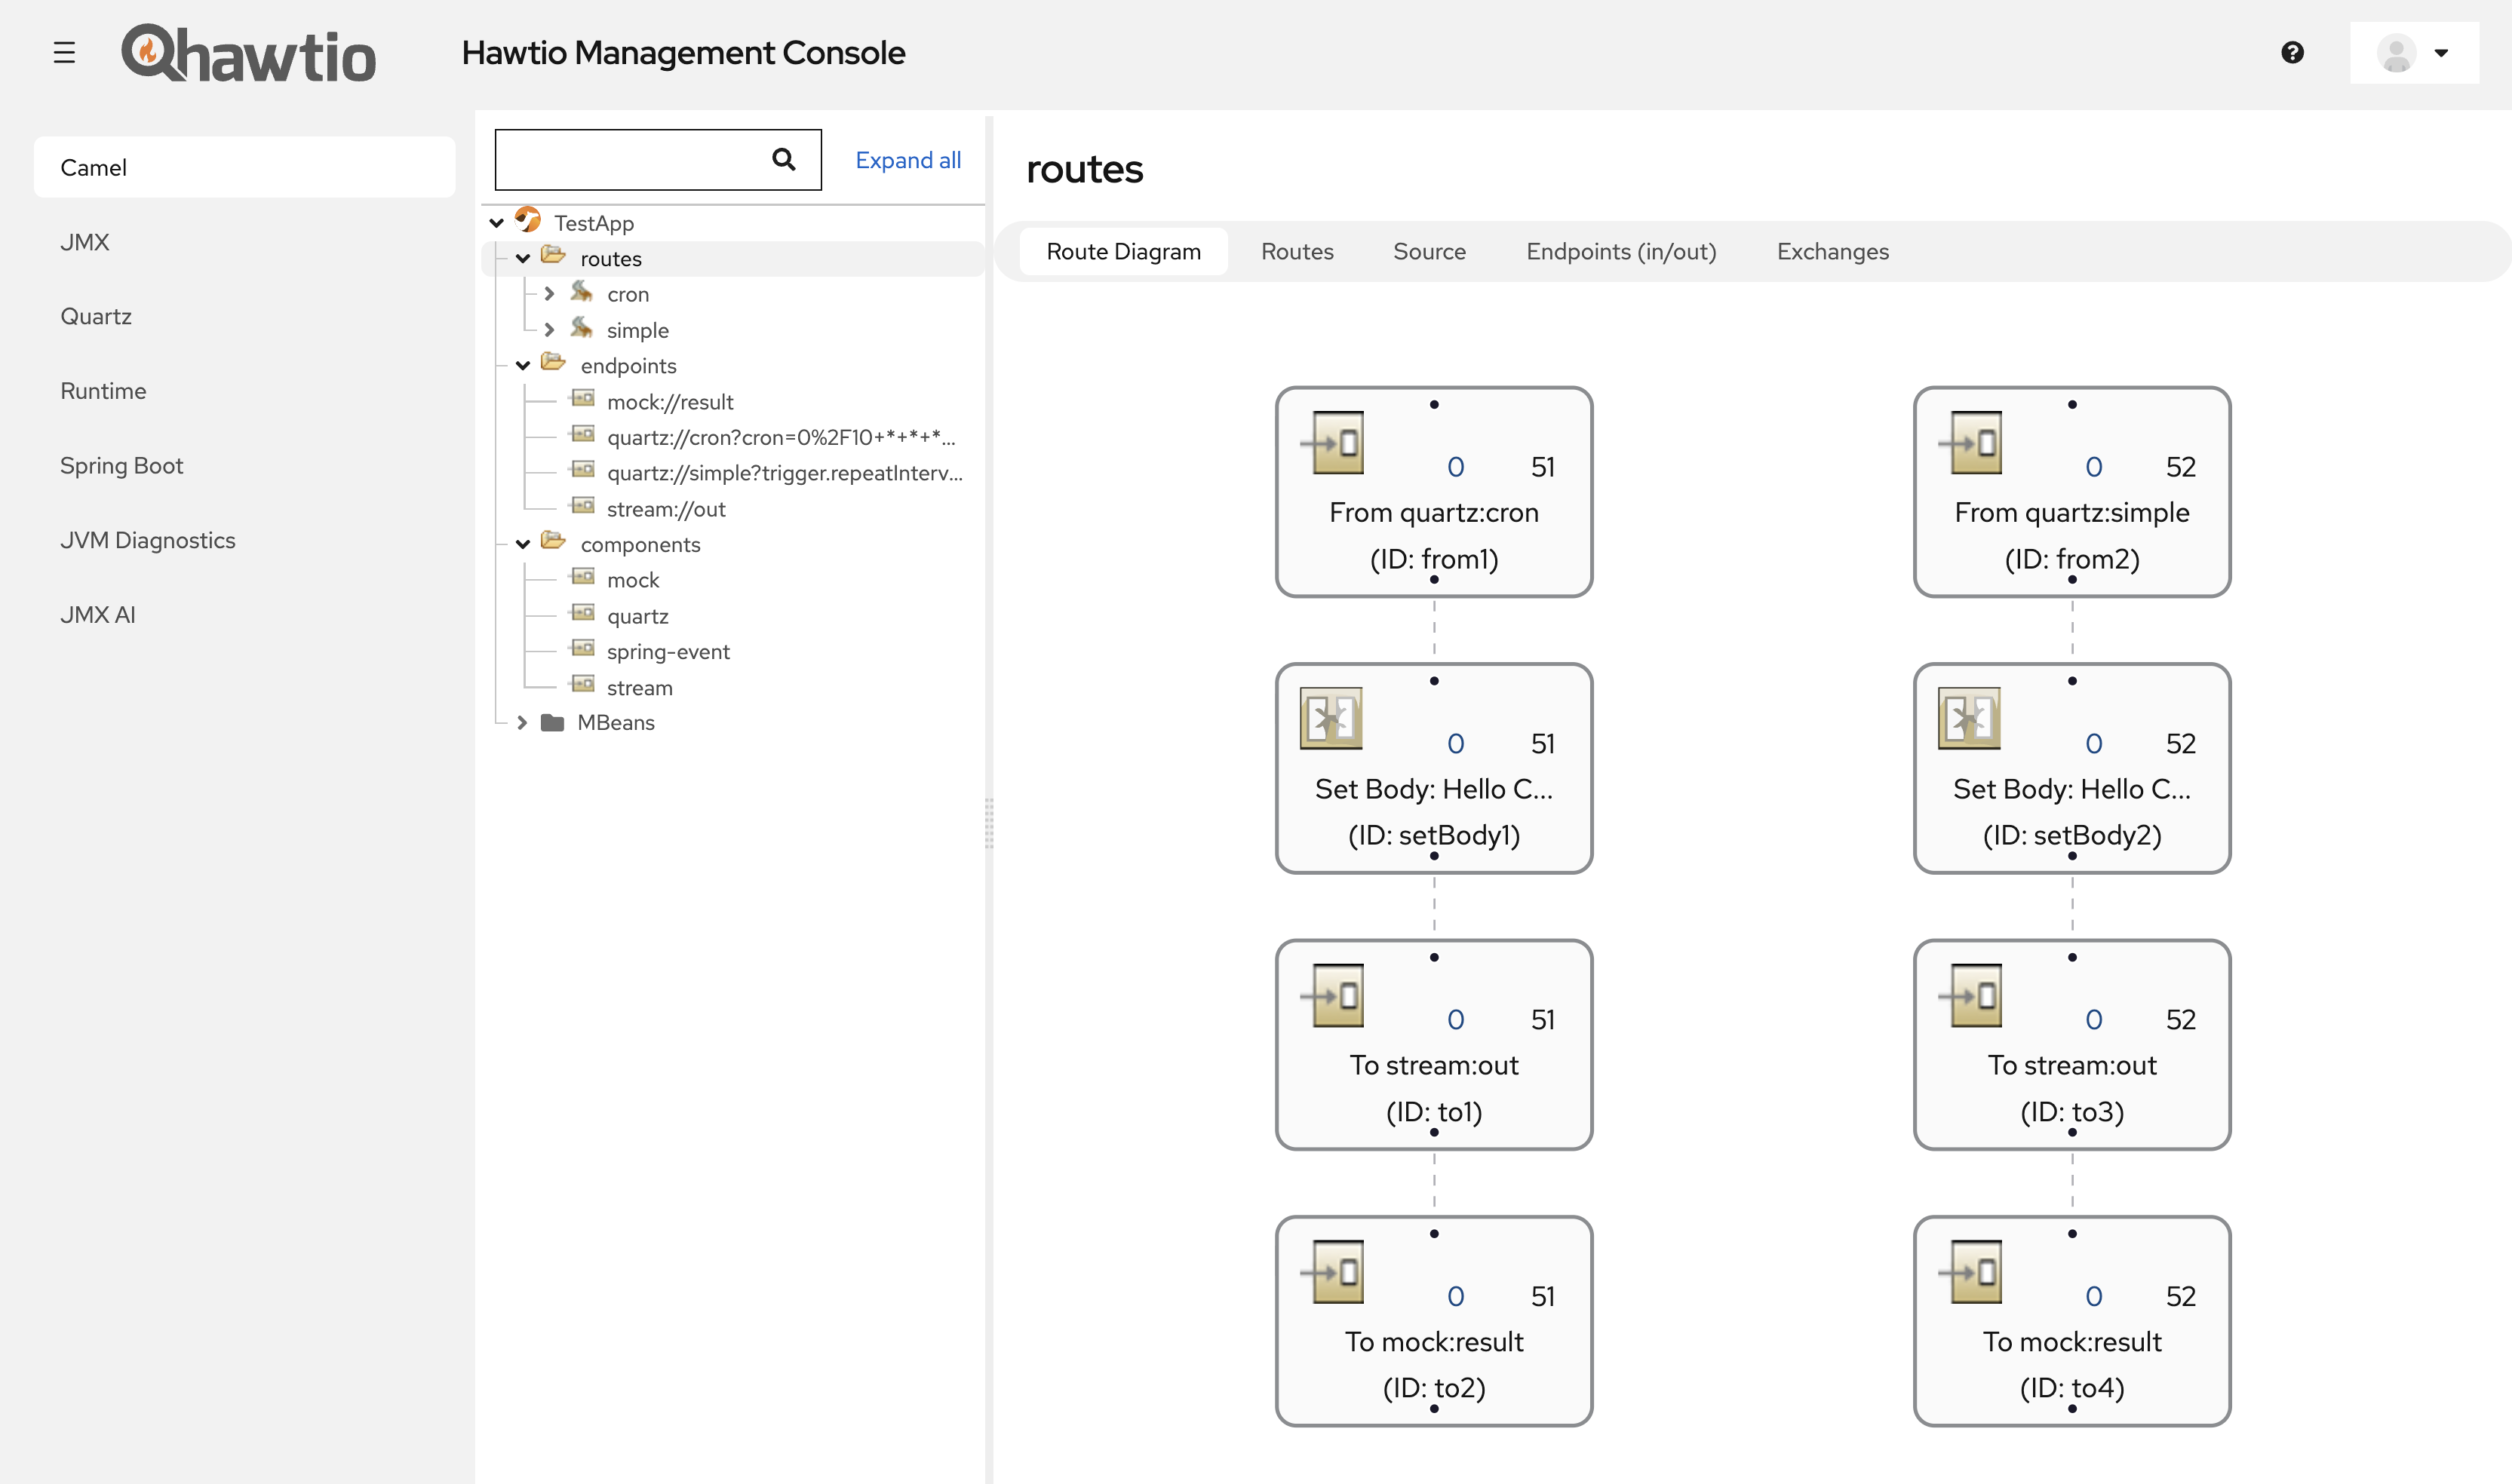The width and height of the screenshot is (2512, 1484).
Task: Click the routes folder icon
Action: click(553, 256)
